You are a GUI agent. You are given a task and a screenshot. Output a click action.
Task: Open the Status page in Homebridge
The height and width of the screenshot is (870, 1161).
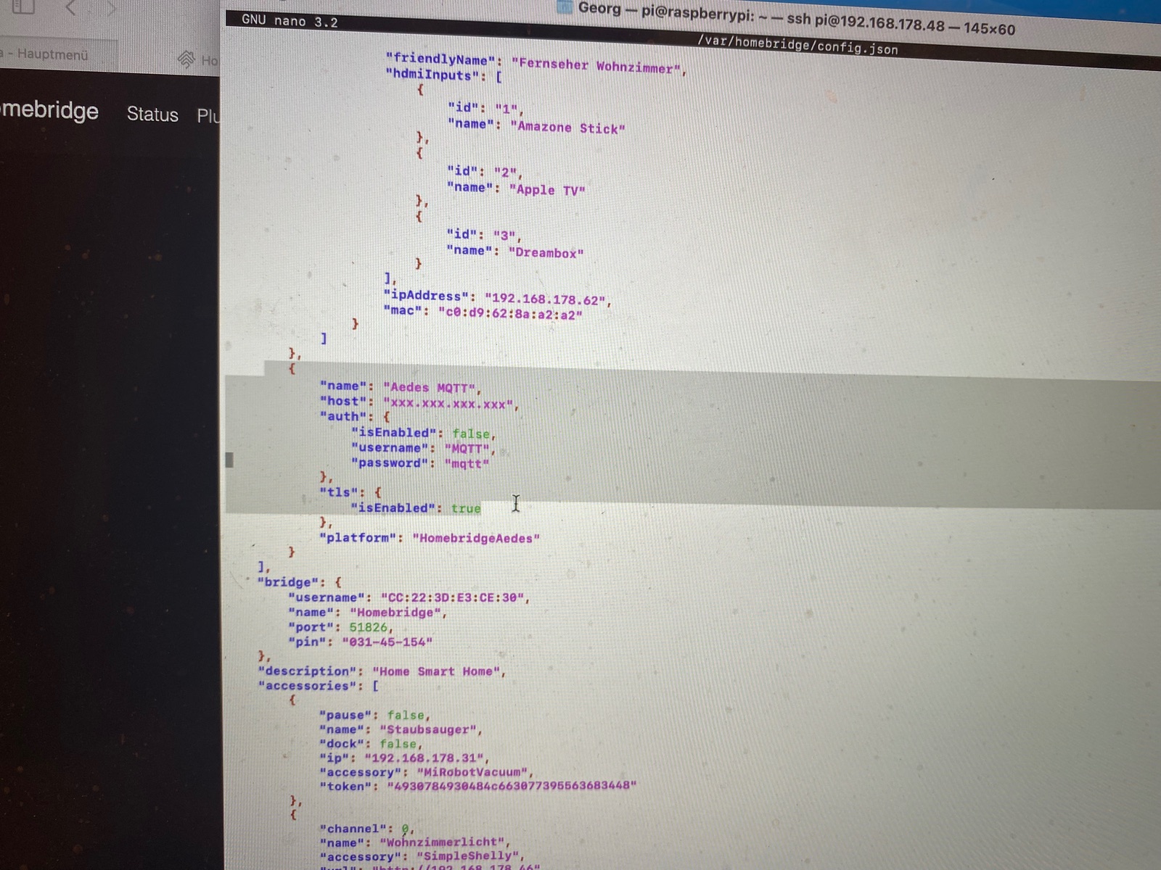pos(152,115)
